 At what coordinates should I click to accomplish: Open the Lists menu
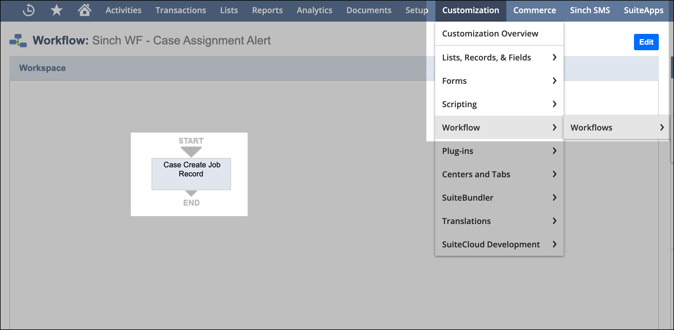coord(229,10)
